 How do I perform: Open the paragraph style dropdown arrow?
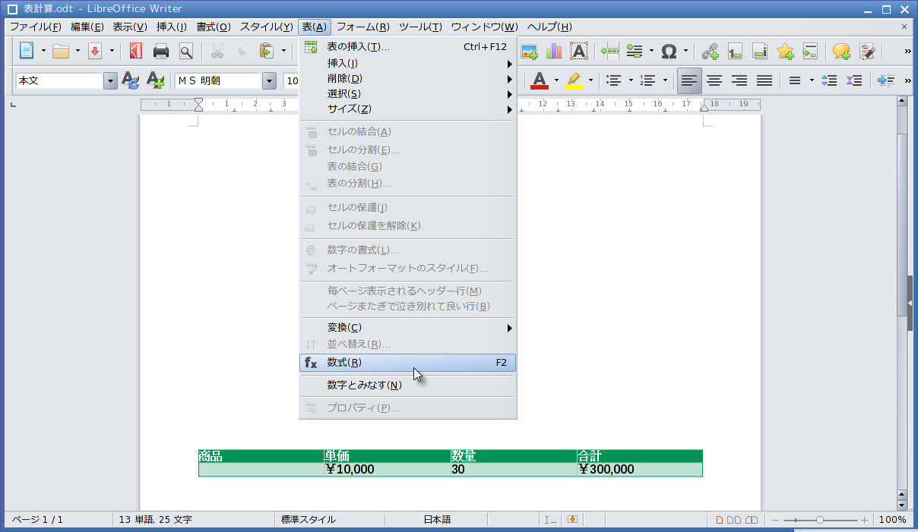[110, 80]
